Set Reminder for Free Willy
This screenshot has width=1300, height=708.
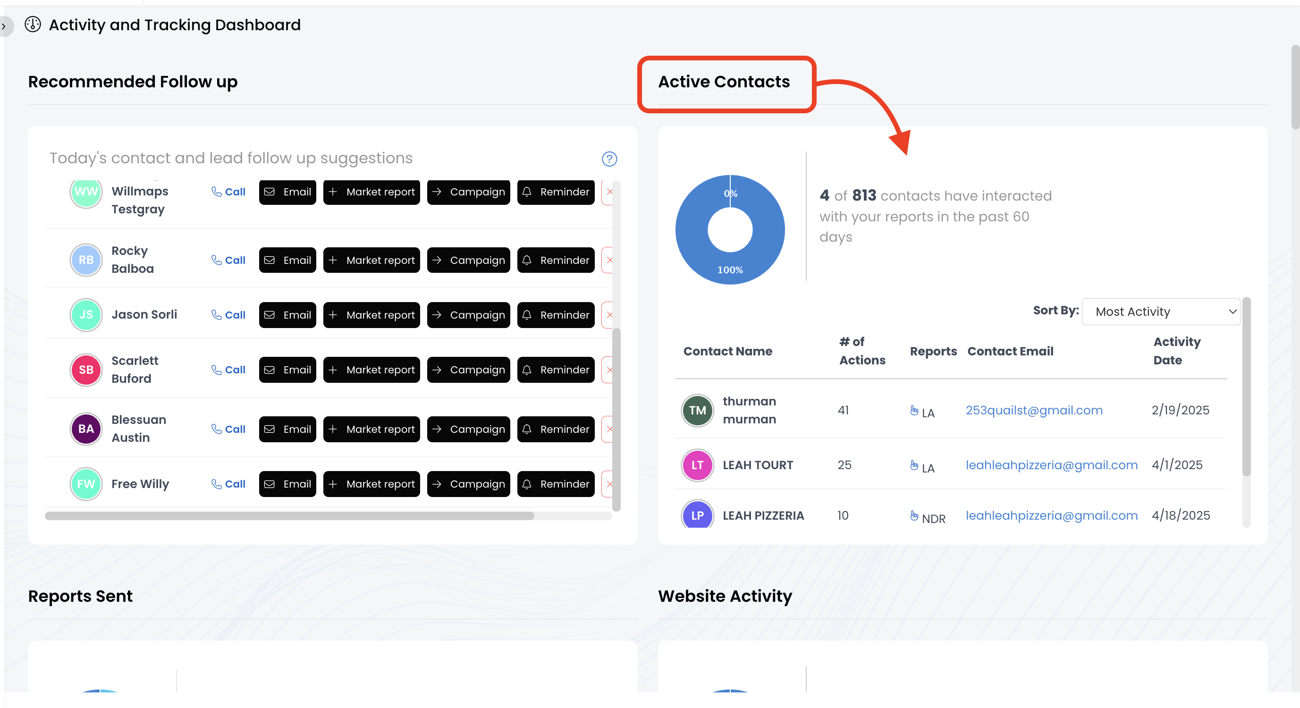click(x=555, y=484)
